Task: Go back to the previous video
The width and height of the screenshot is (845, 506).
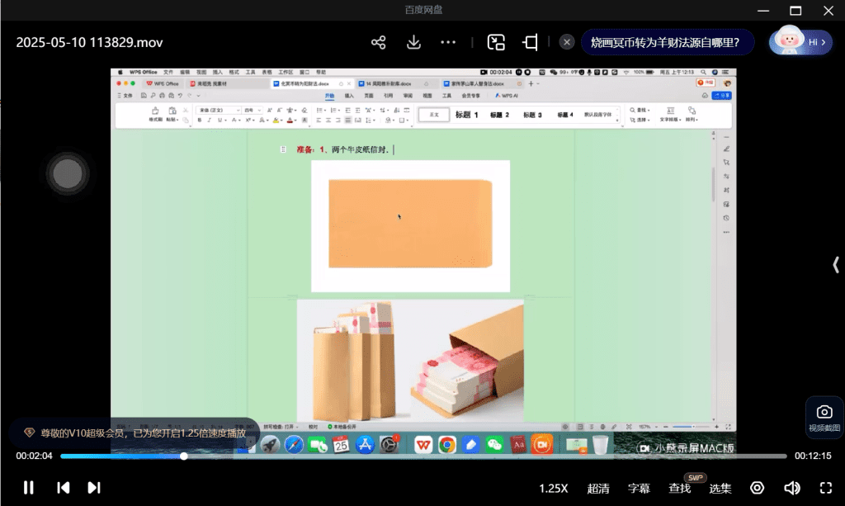Action: (x=63, y=488)
